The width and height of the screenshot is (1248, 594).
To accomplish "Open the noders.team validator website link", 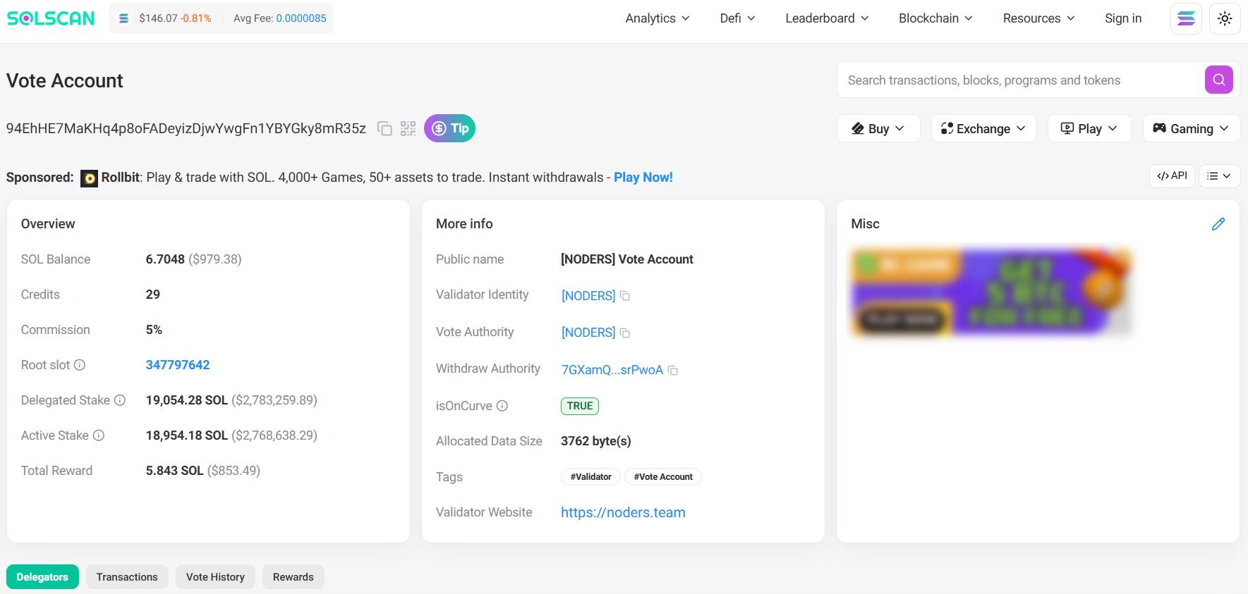I will pyautogui.click(x=623, y=512).
